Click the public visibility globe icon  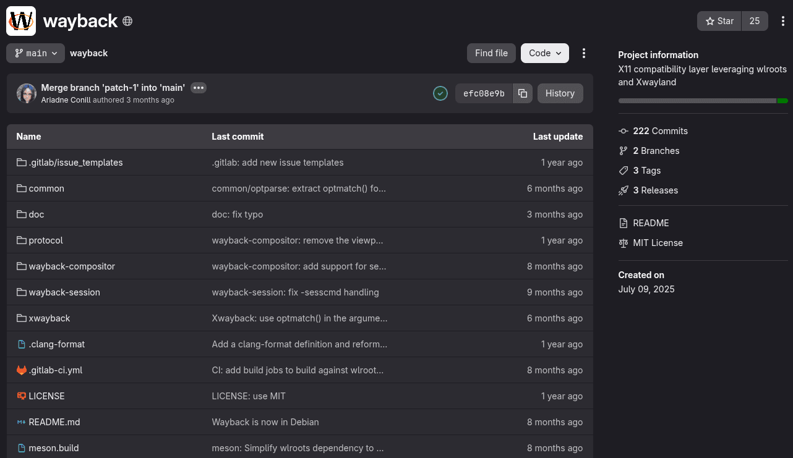coord(127,21)
